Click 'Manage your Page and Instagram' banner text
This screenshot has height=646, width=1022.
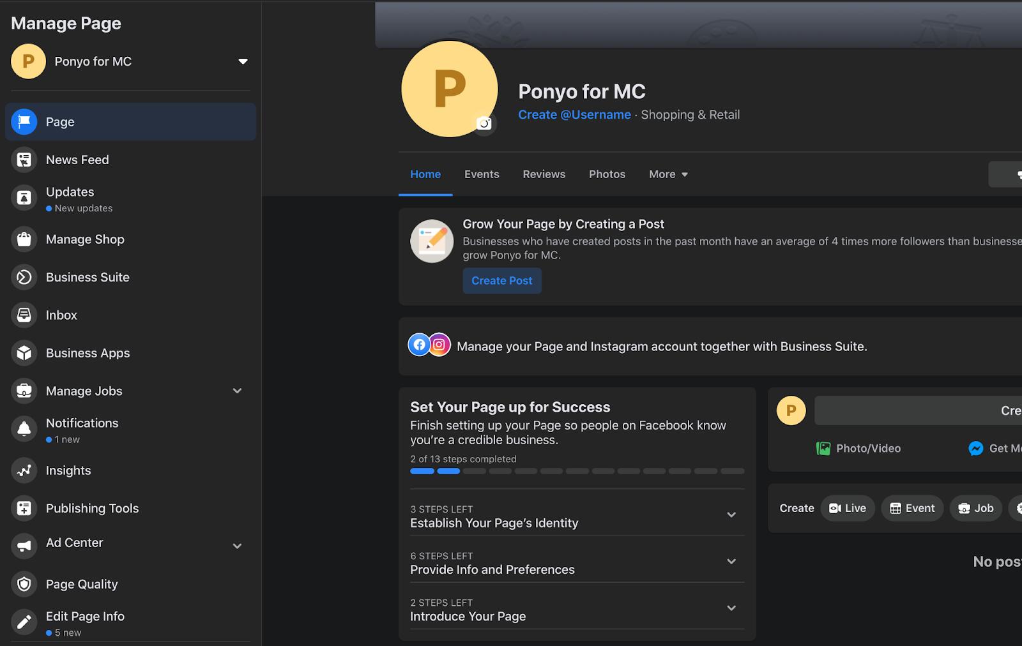(662, 347)
